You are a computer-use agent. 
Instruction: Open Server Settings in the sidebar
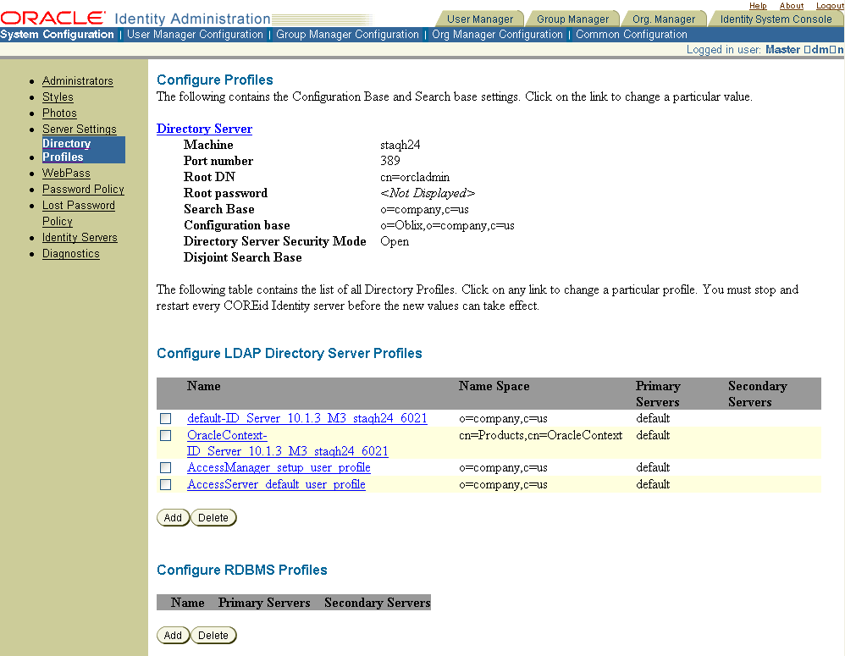[x=80, y=130]
